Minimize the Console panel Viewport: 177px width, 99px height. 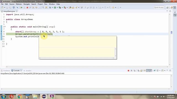[x=167, y=70]
